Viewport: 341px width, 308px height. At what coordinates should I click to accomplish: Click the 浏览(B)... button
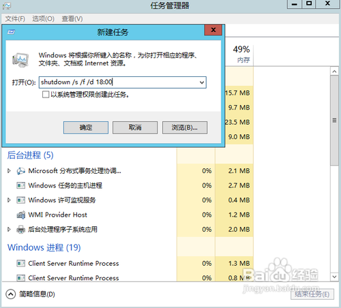(x=185, y=127)
